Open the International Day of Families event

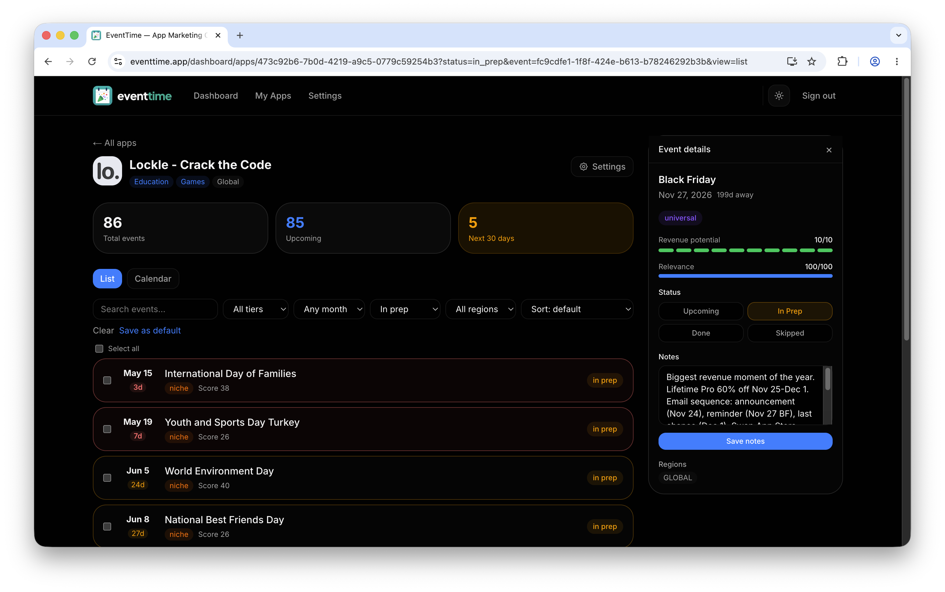pos(363,380)
